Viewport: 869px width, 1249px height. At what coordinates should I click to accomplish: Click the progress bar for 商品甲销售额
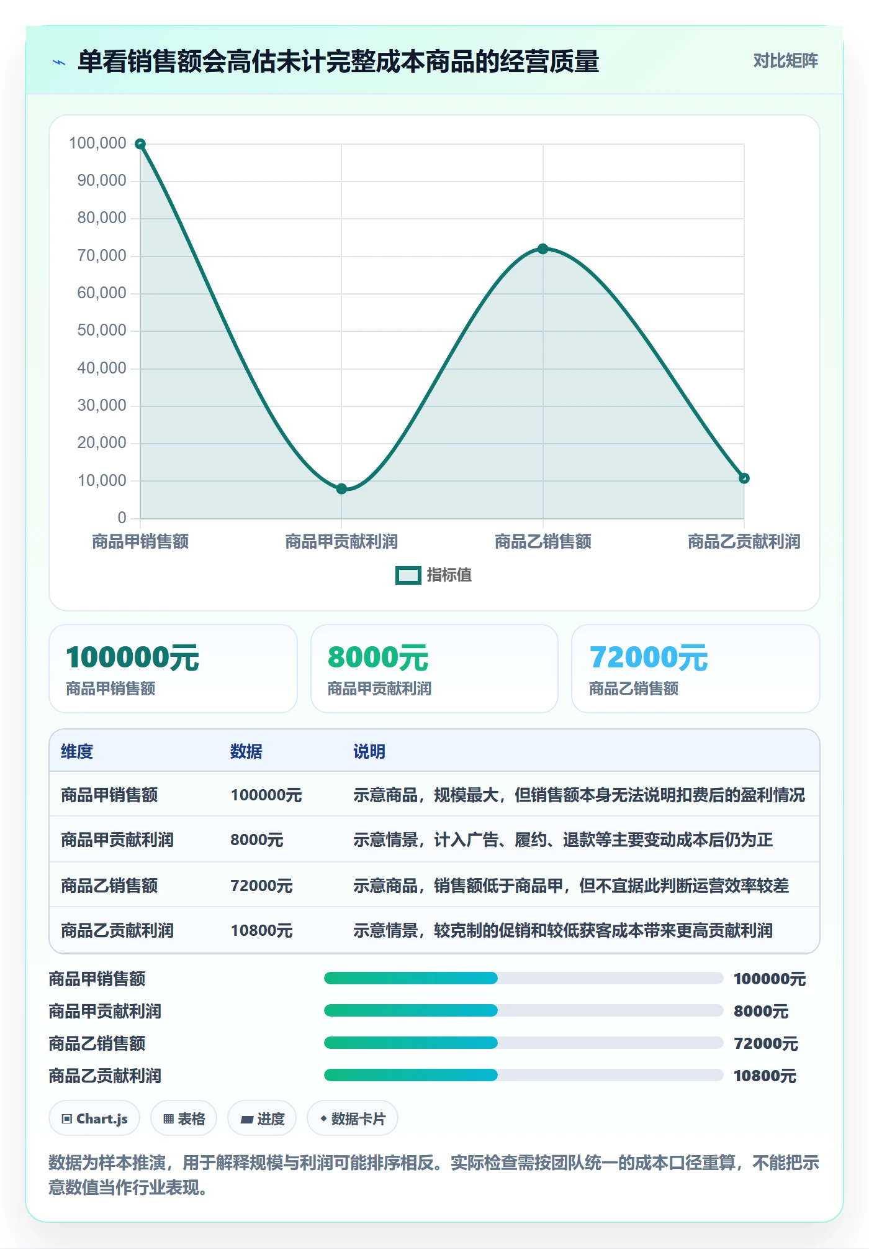point(523,979)
